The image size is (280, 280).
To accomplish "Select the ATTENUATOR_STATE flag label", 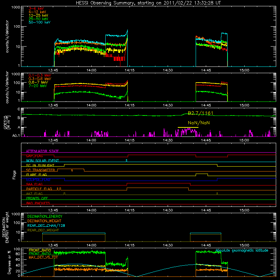I will [x=42, y=151].
